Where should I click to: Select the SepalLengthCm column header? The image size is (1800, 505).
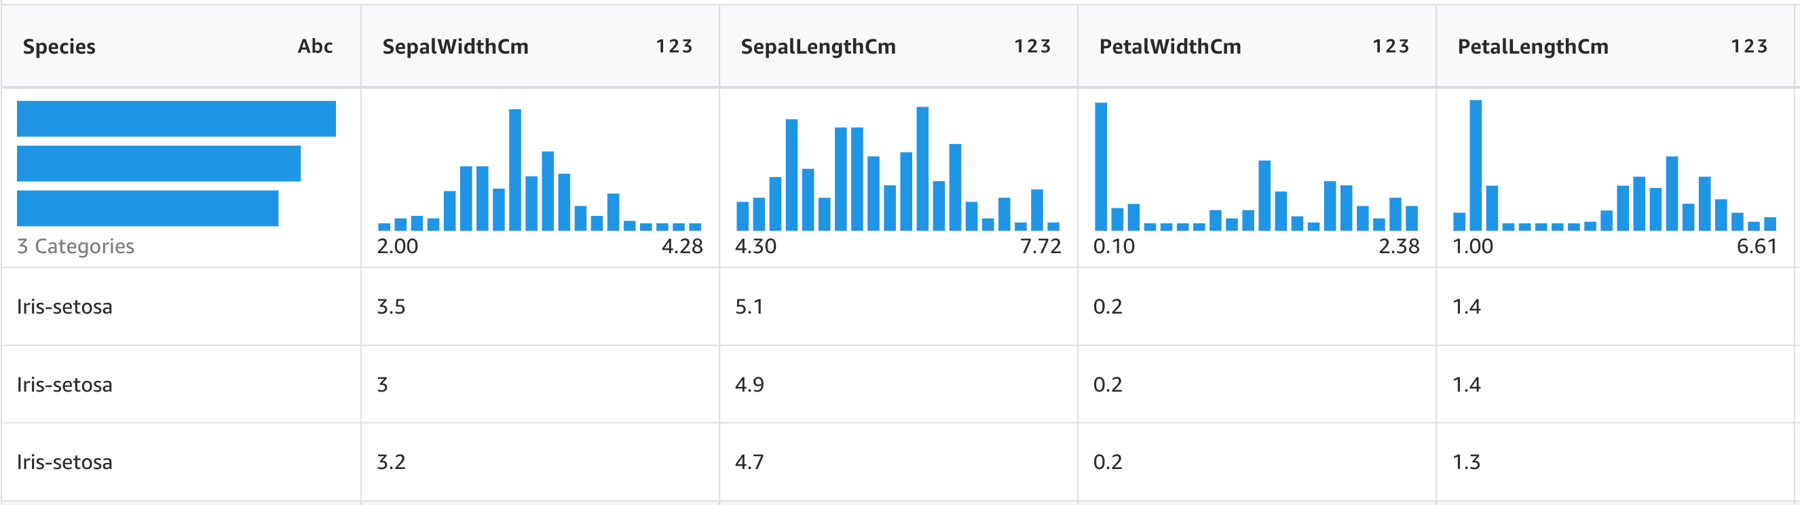pos(818,46)
